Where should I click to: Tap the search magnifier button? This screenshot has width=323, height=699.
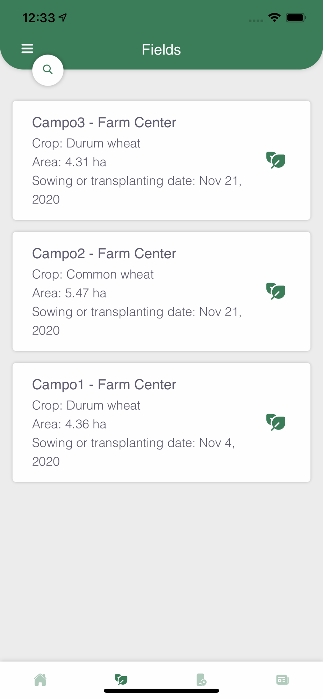(x=48, y=70)
